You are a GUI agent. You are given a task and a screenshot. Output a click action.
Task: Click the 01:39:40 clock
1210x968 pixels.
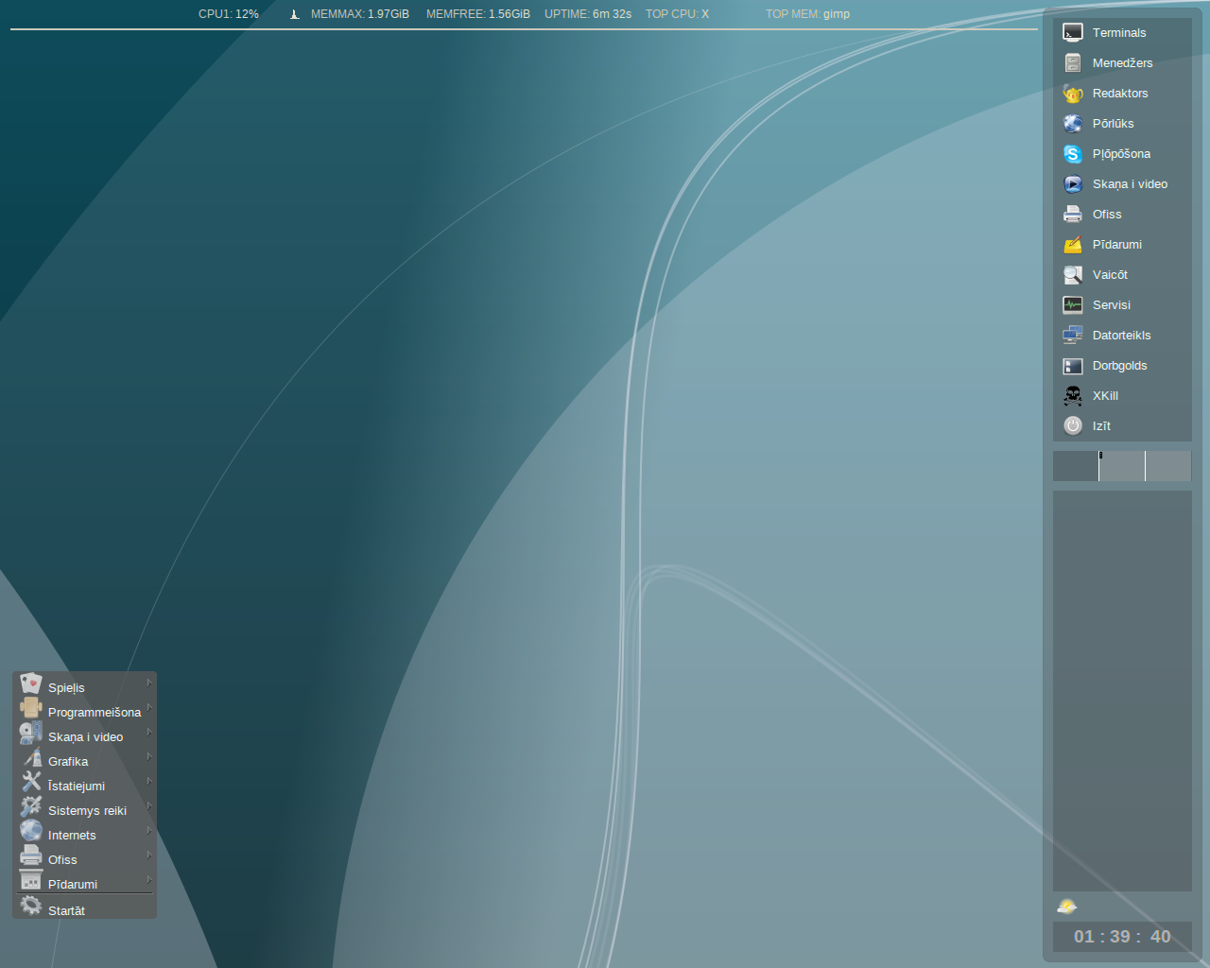pos(1122,937)
